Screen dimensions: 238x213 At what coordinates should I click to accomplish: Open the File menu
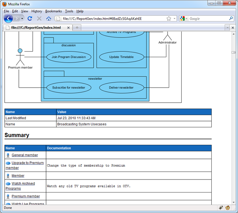pos(6,11)
